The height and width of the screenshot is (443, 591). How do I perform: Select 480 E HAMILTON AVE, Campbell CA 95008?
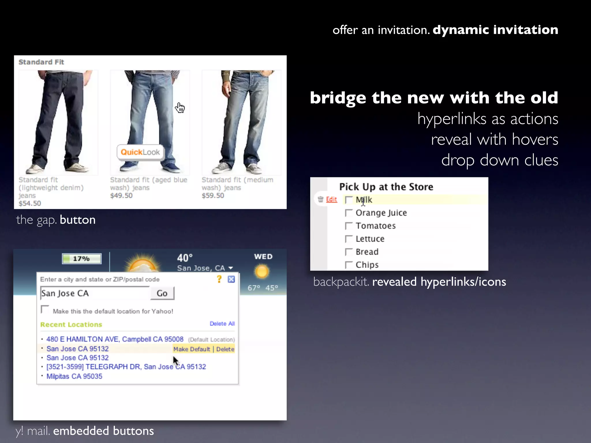115,339
